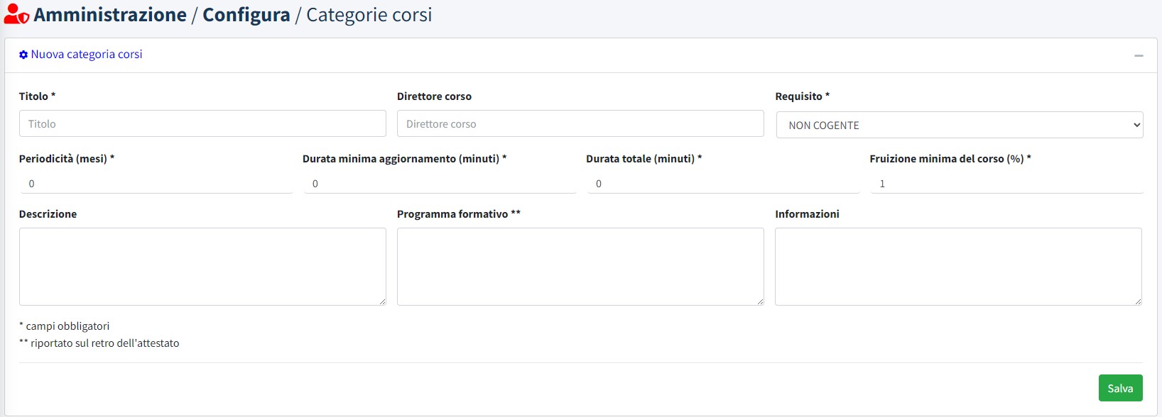Click inside the Titolo input field
The height and width of the screenshot is (417, 1162).
pyautogui.click(x=202, y=123)
